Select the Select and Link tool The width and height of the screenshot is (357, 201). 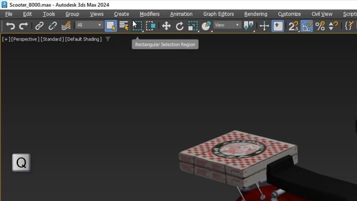tap(39, 26)
